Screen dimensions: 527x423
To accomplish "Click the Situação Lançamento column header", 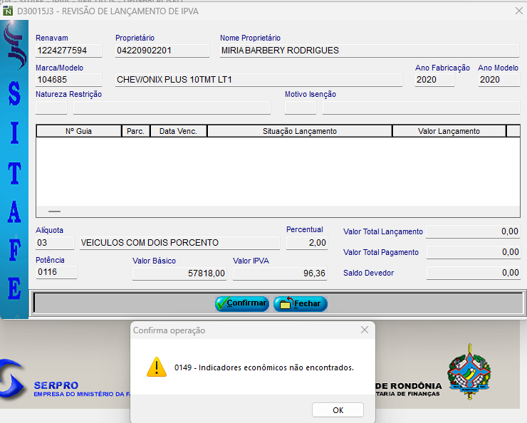I will (x=299, y=131).
